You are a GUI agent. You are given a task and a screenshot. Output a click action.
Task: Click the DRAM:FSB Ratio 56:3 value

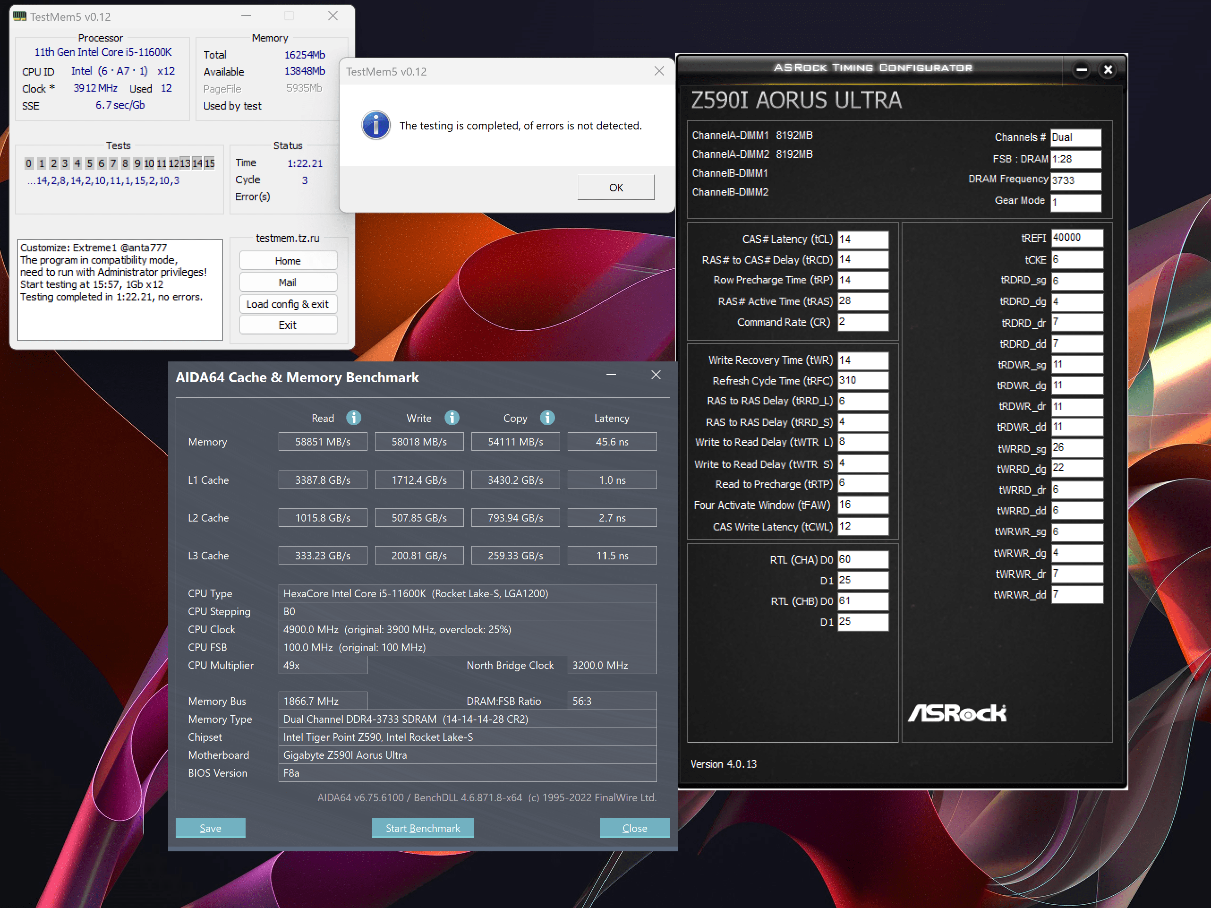click(612, 701)
